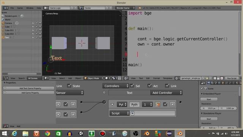Open the outliner editor type icon
This screenshot has height=137, width=243.
pos(6,78)
